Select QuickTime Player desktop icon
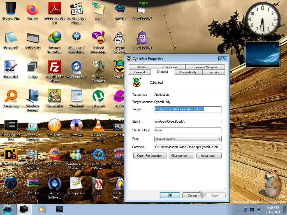 (98, 159)
